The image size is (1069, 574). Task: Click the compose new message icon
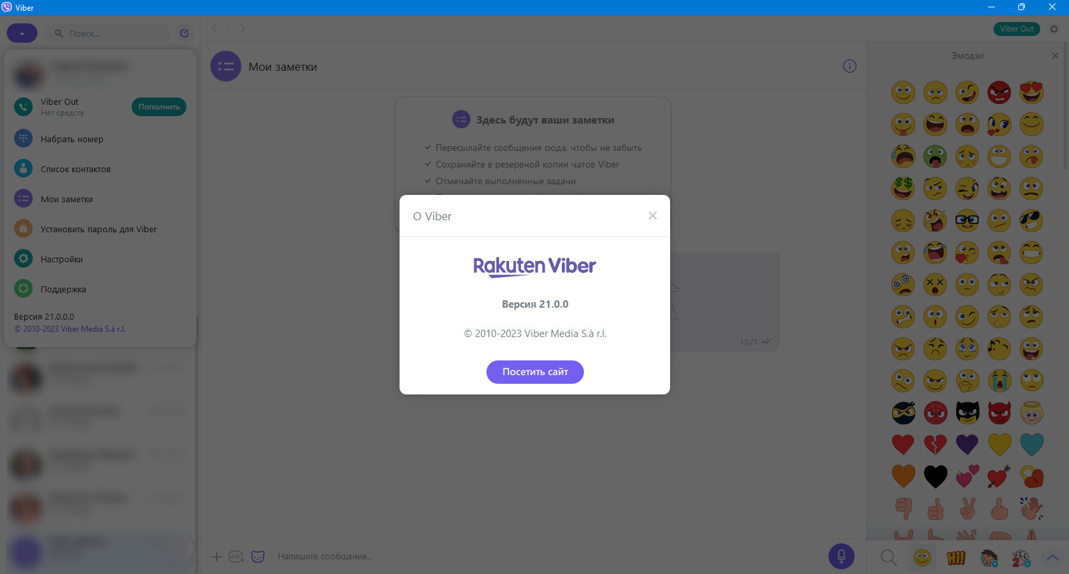[x=184, y=33]
